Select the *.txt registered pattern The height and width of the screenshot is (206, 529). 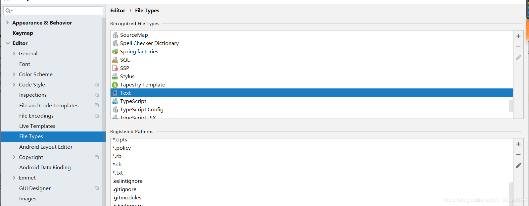pos(118,173)
